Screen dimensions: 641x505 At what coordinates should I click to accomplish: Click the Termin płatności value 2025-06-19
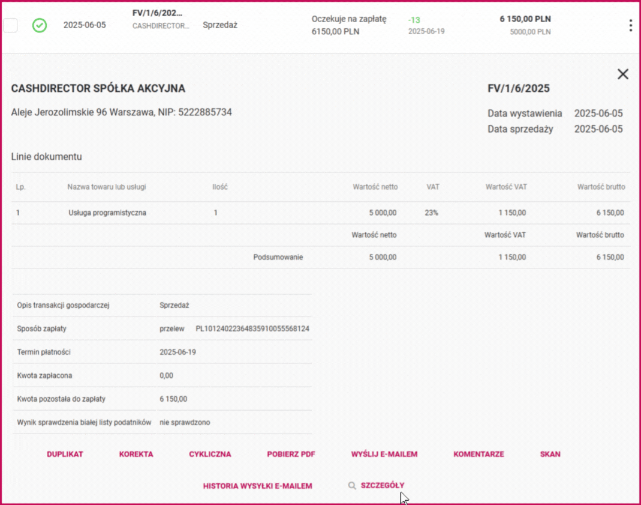tap(177, 352)
